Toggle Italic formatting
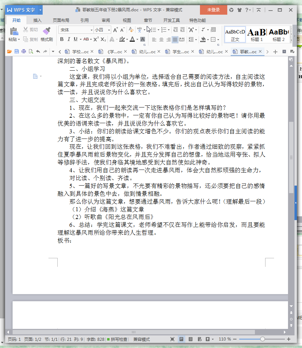302x348 pixels. pyautogui.click(x=69, y=39)
